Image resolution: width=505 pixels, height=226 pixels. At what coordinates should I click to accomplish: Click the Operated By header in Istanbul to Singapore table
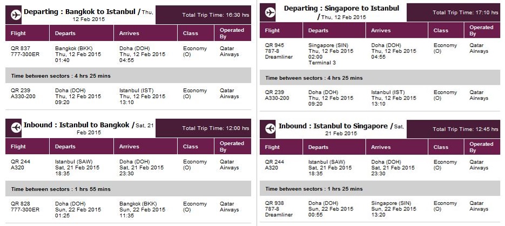point(482,147)
